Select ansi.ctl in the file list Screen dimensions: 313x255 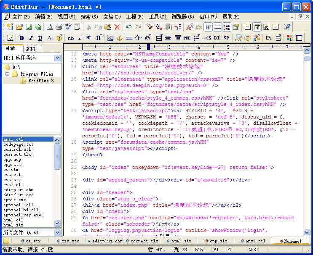28,139
